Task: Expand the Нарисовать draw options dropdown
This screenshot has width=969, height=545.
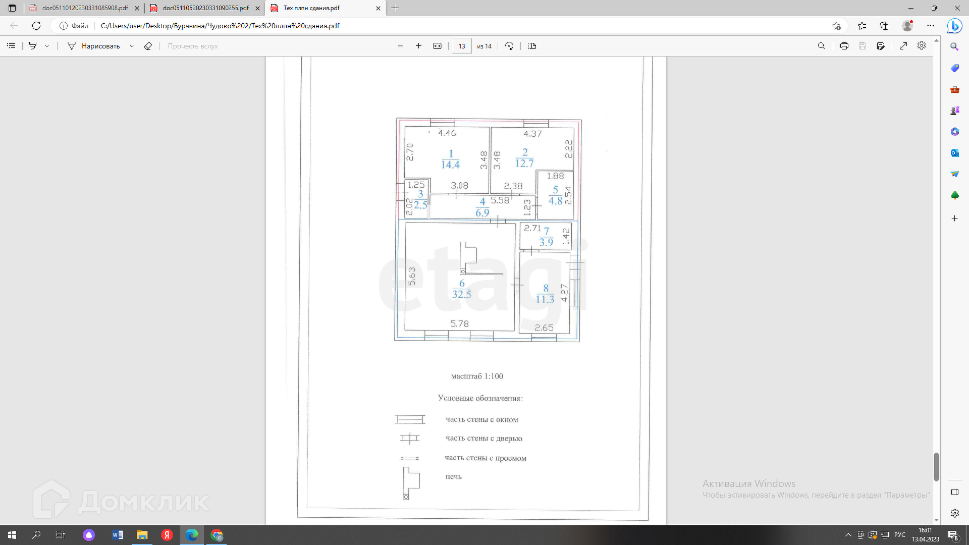Action: [132, 46]
